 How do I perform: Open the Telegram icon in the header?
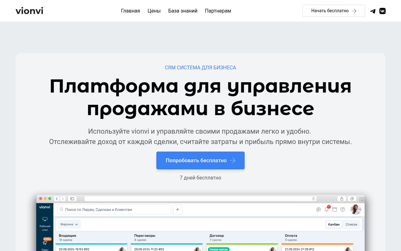(x=372, y=11)
